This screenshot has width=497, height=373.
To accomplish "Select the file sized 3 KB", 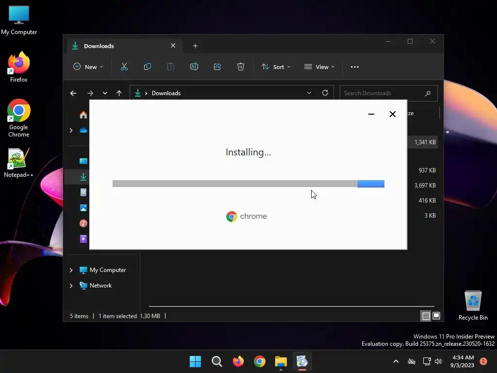I will [x=430, y=215].
